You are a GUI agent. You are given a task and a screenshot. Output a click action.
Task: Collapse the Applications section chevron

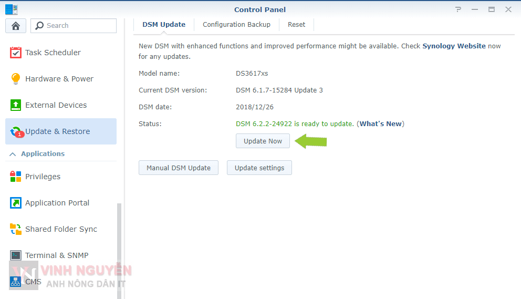(13, 154)
